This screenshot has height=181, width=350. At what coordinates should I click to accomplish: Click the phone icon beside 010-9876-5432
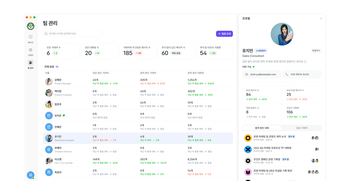[x=287, y=74]
